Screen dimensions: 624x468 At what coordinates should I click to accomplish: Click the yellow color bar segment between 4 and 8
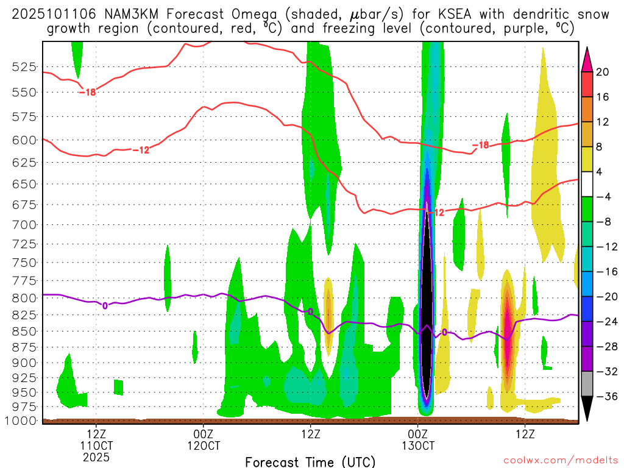click(587, 159)
